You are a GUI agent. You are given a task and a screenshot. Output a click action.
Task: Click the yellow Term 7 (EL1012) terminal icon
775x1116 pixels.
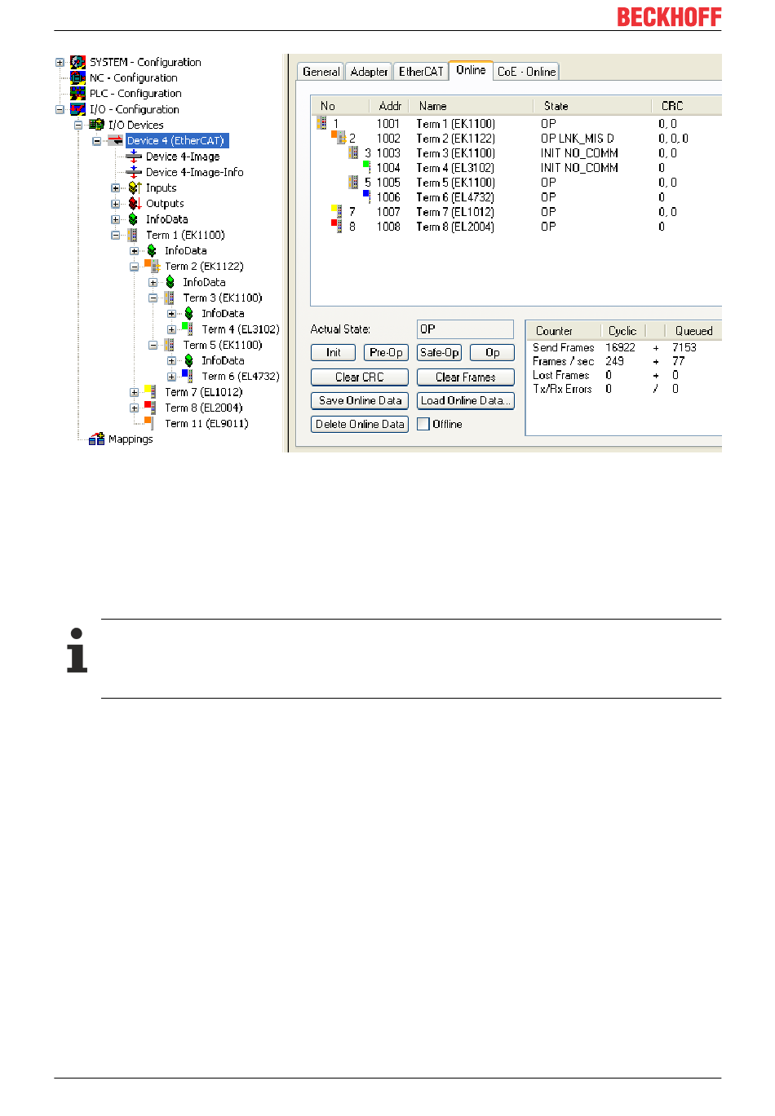(x=150, y=392)
